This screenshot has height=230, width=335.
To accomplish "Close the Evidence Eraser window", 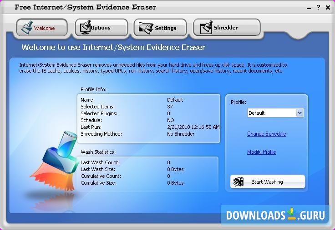I will (x=328, y=8).
